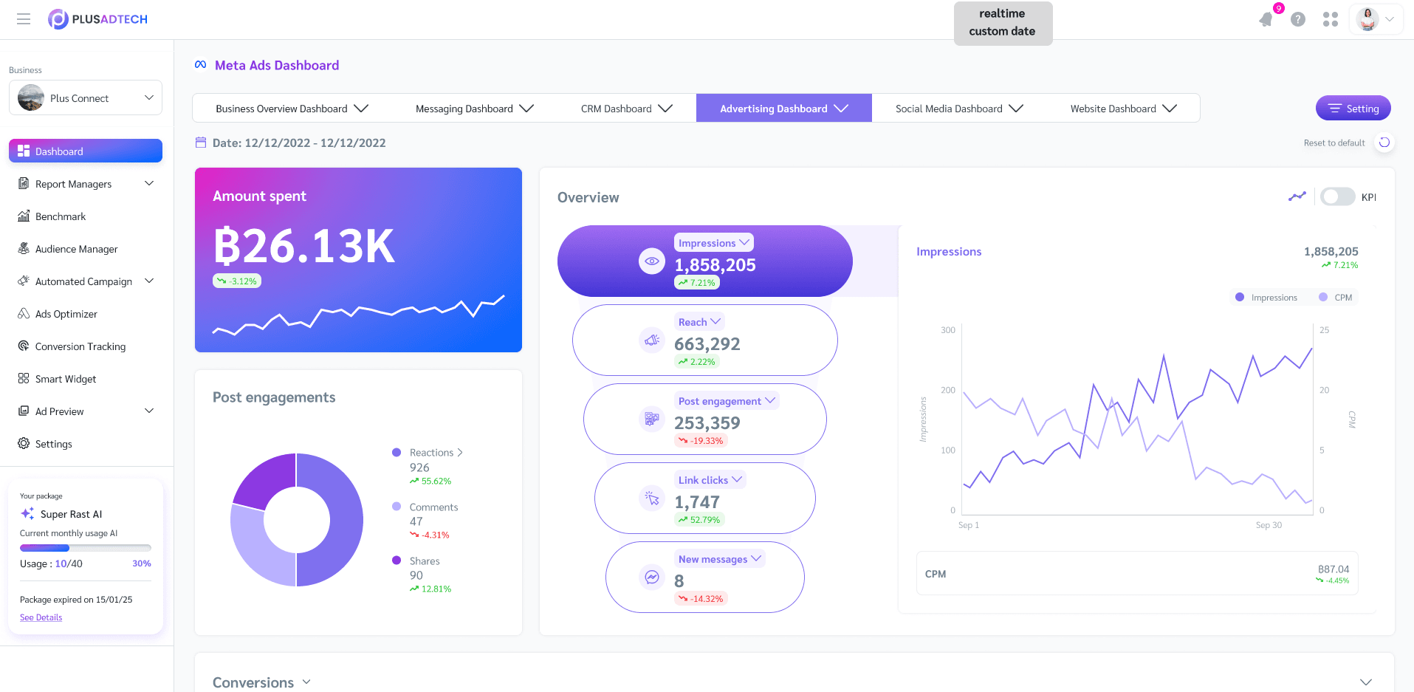Screen dimensions: 1414x692
Task: Enable the KPI toggle in Overview
Action: point(1337,196)
